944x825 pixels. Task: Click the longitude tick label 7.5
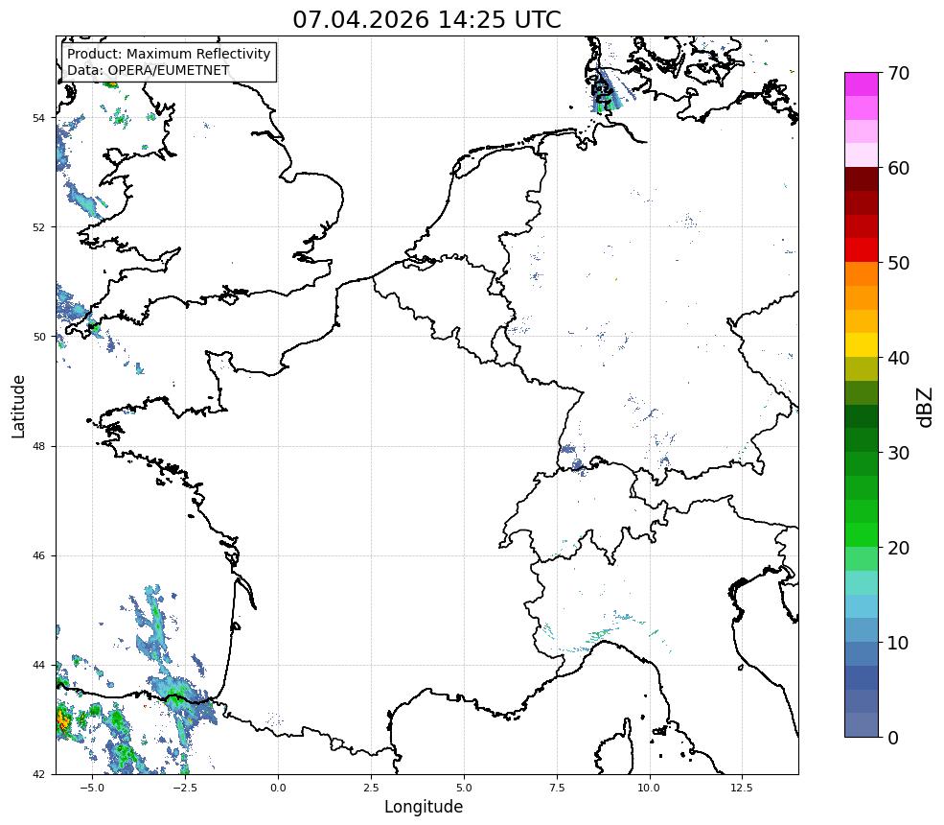(x=557, y=788)
